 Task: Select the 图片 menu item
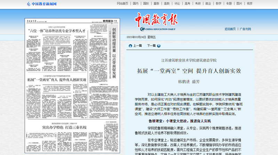[x=239, y=3]
